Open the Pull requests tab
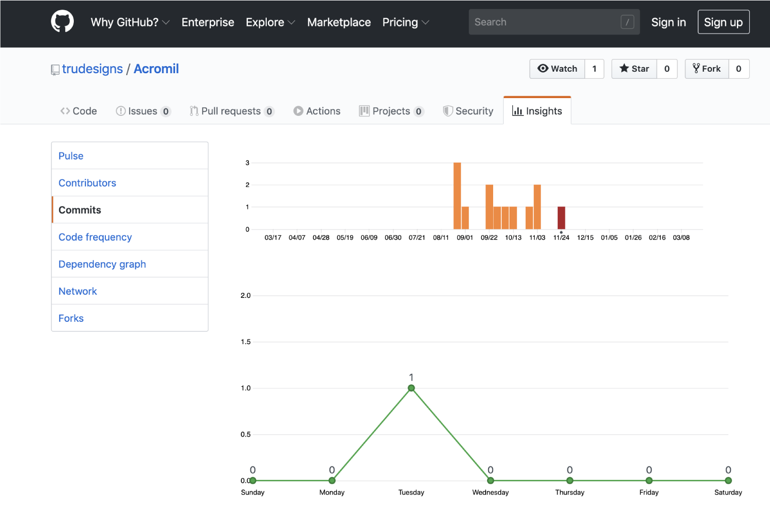 tap(231, 111)
